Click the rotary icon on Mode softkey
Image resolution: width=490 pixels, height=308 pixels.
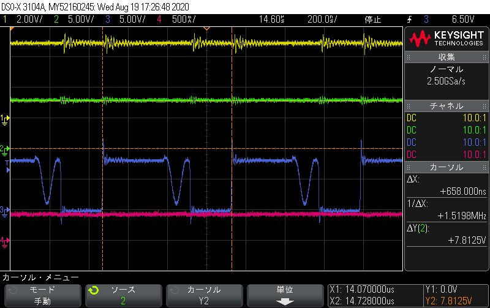pos(12,290)
